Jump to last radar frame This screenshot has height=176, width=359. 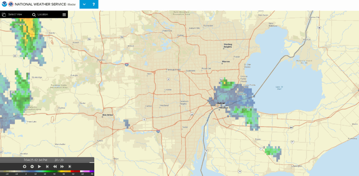click(x=70, y=167)
